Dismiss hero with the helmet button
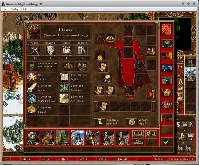The width and height of the screenshot is (199, 165). pos(131,122)
